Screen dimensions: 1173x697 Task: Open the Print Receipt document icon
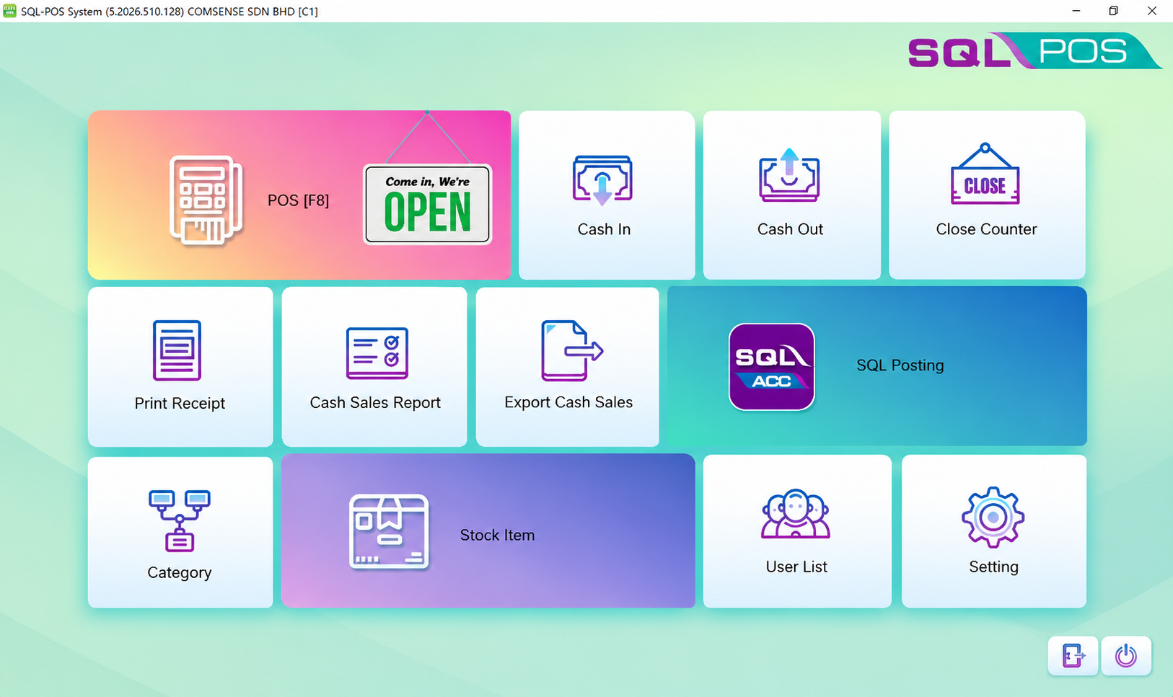[177, 350]
